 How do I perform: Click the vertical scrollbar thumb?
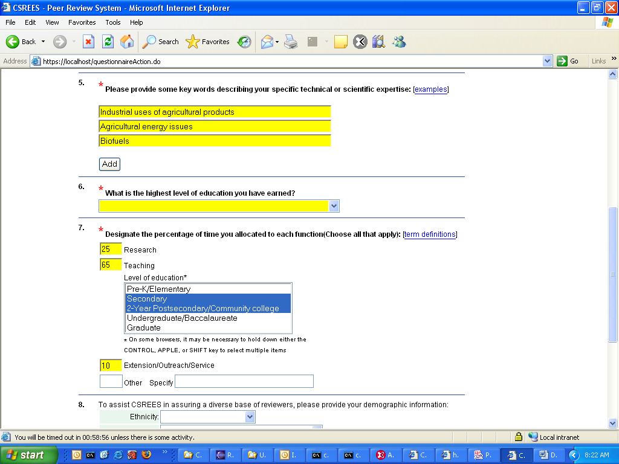(613, 274)
